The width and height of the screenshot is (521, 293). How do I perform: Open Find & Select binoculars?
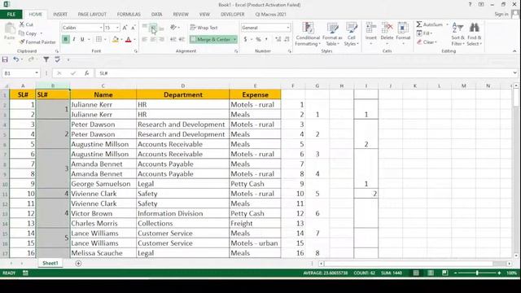(474, 34)
